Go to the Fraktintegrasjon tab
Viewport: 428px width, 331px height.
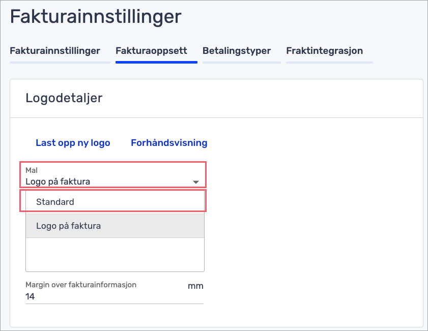coord(324,51)
